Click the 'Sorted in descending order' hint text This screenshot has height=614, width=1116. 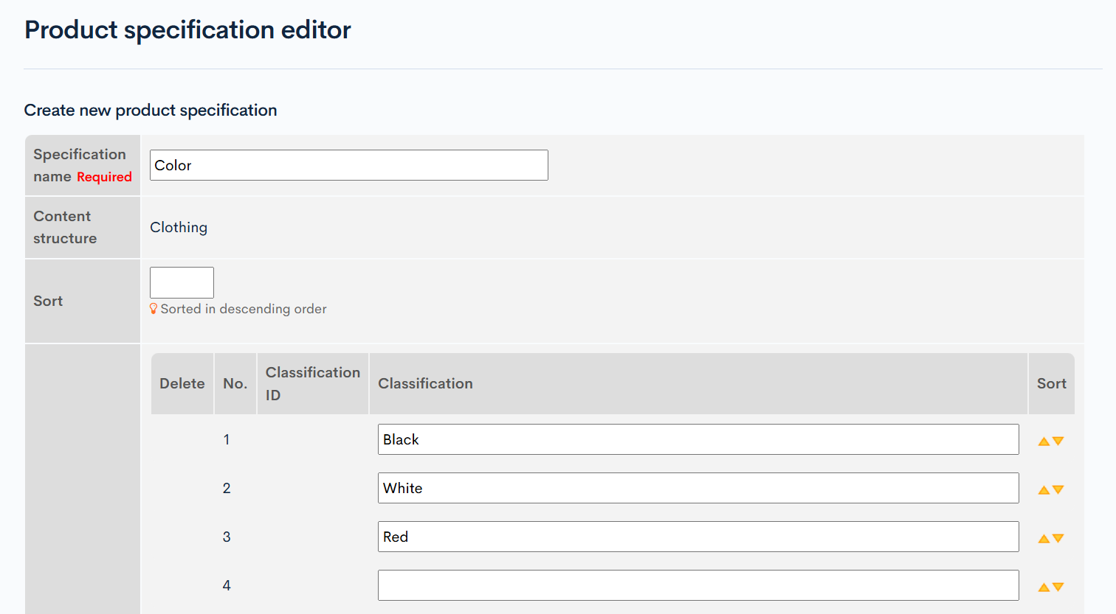pos(244,309)
